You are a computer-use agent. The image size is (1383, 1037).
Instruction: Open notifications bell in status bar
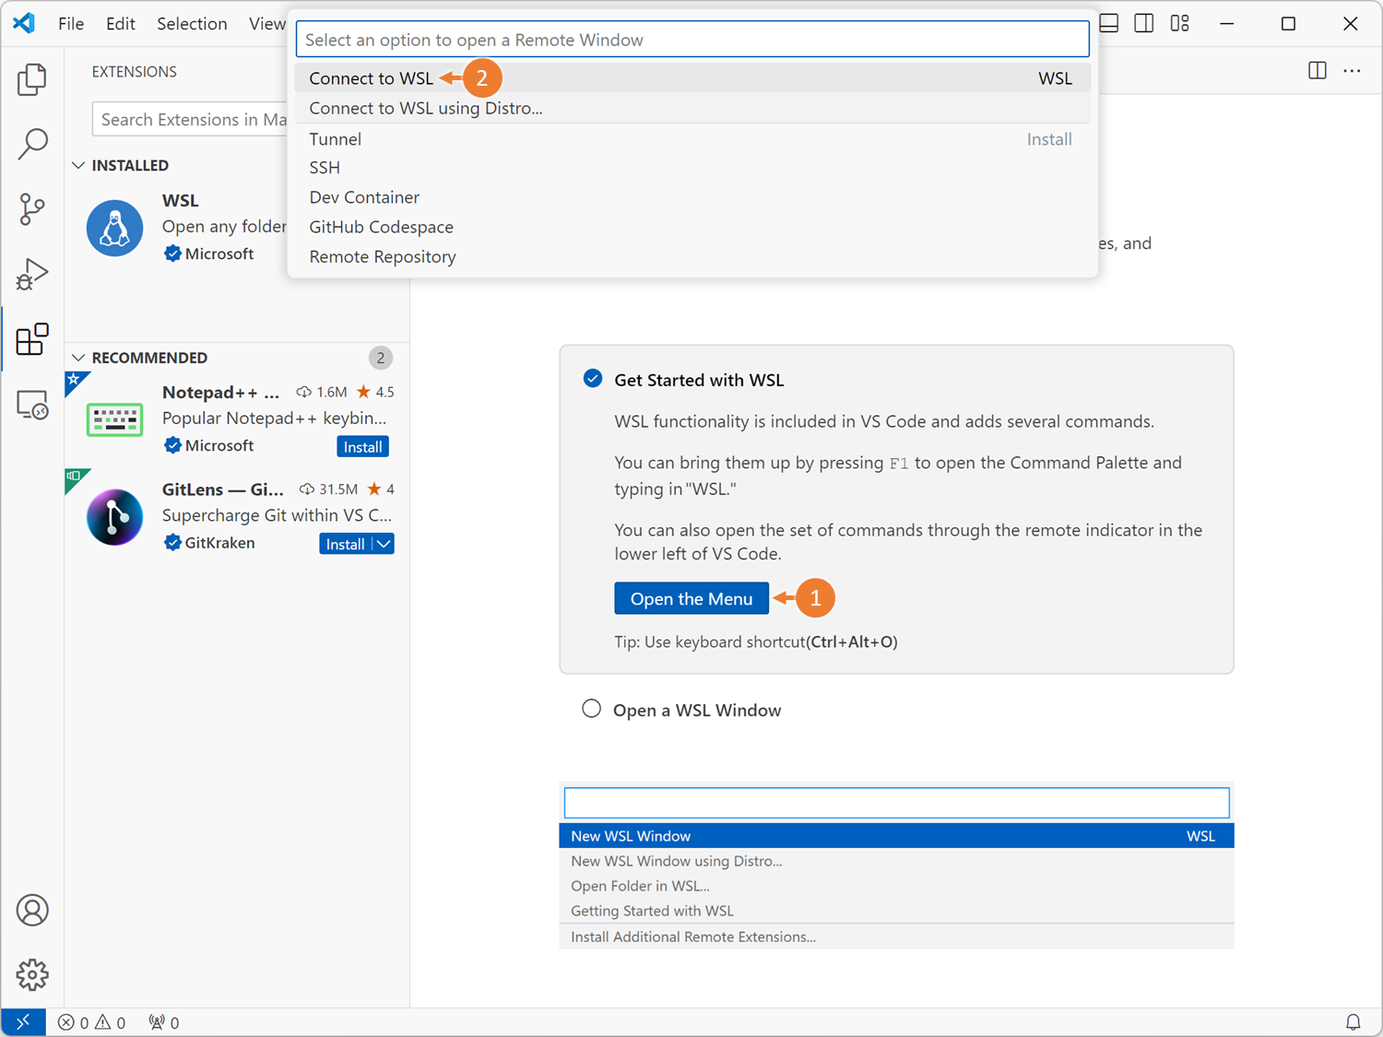[1353, 1022]
